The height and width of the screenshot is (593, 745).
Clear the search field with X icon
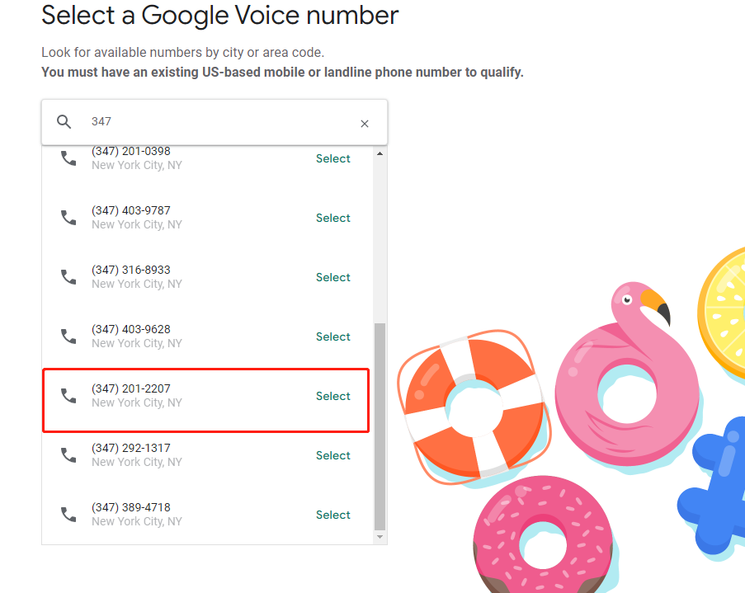(365, 124)
